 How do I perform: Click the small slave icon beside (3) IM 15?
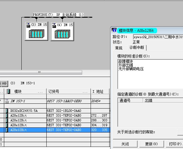click(28, 25)
